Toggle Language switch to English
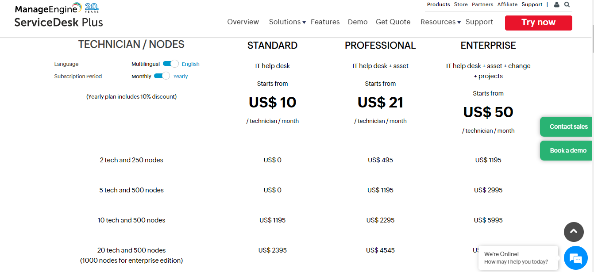This screenshot has width=594, height=272. [x=170, y=64]
